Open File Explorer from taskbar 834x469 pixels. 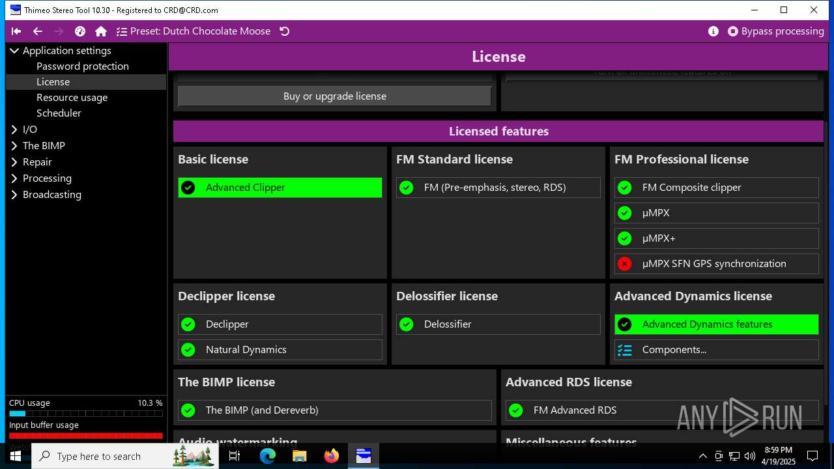click(x=300, y=456)
